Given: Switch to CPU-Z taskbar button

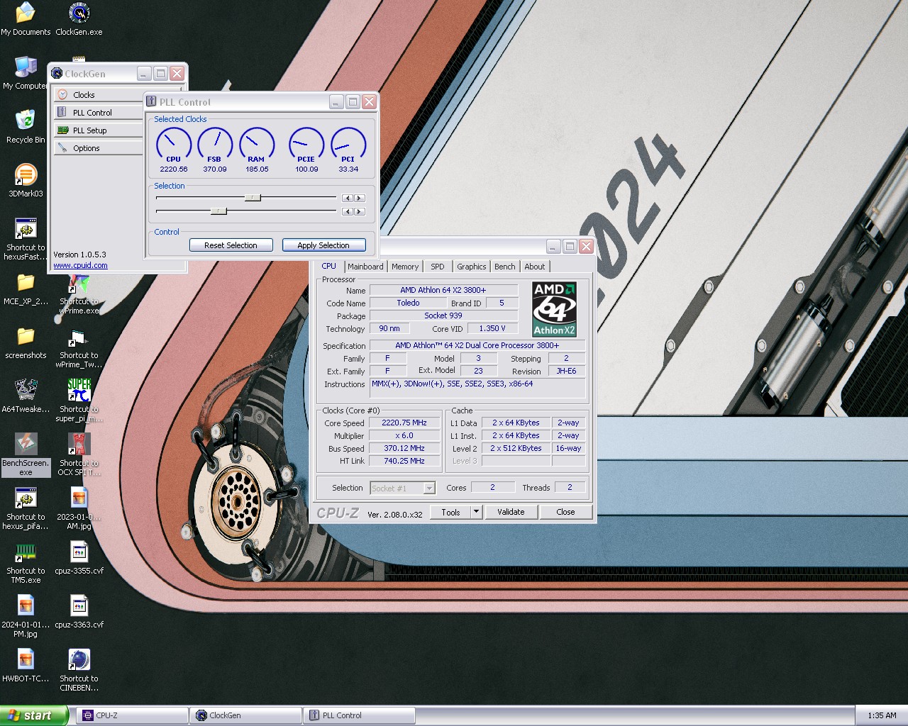Looking at the screenshot, I should tap(132, 715).
